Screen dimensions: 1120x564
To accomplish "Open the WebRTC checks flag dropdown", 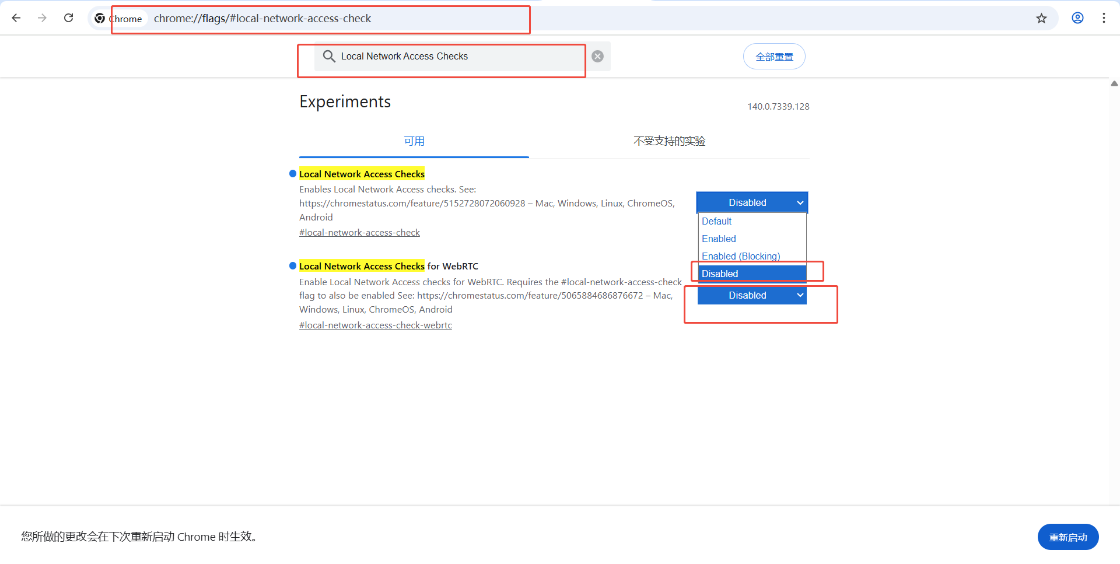I will tap(751, 296).
